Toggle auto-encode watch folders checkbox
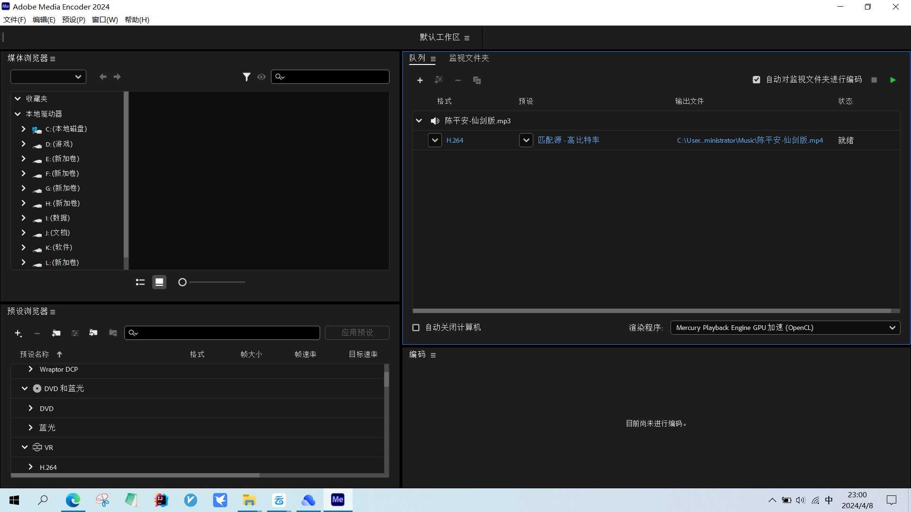911x512 pixels. [756, 80]
